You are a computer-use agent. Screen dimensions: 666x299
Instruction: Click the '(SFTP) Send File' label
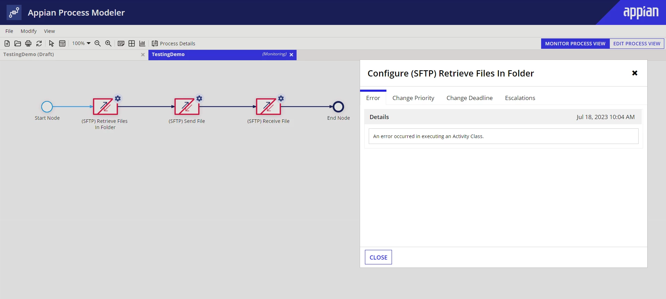click(x=187, y=121)
